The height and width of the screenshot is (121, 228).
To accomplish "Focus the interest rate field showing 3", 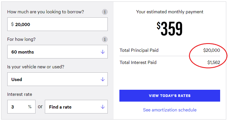I will pos(21,107).
